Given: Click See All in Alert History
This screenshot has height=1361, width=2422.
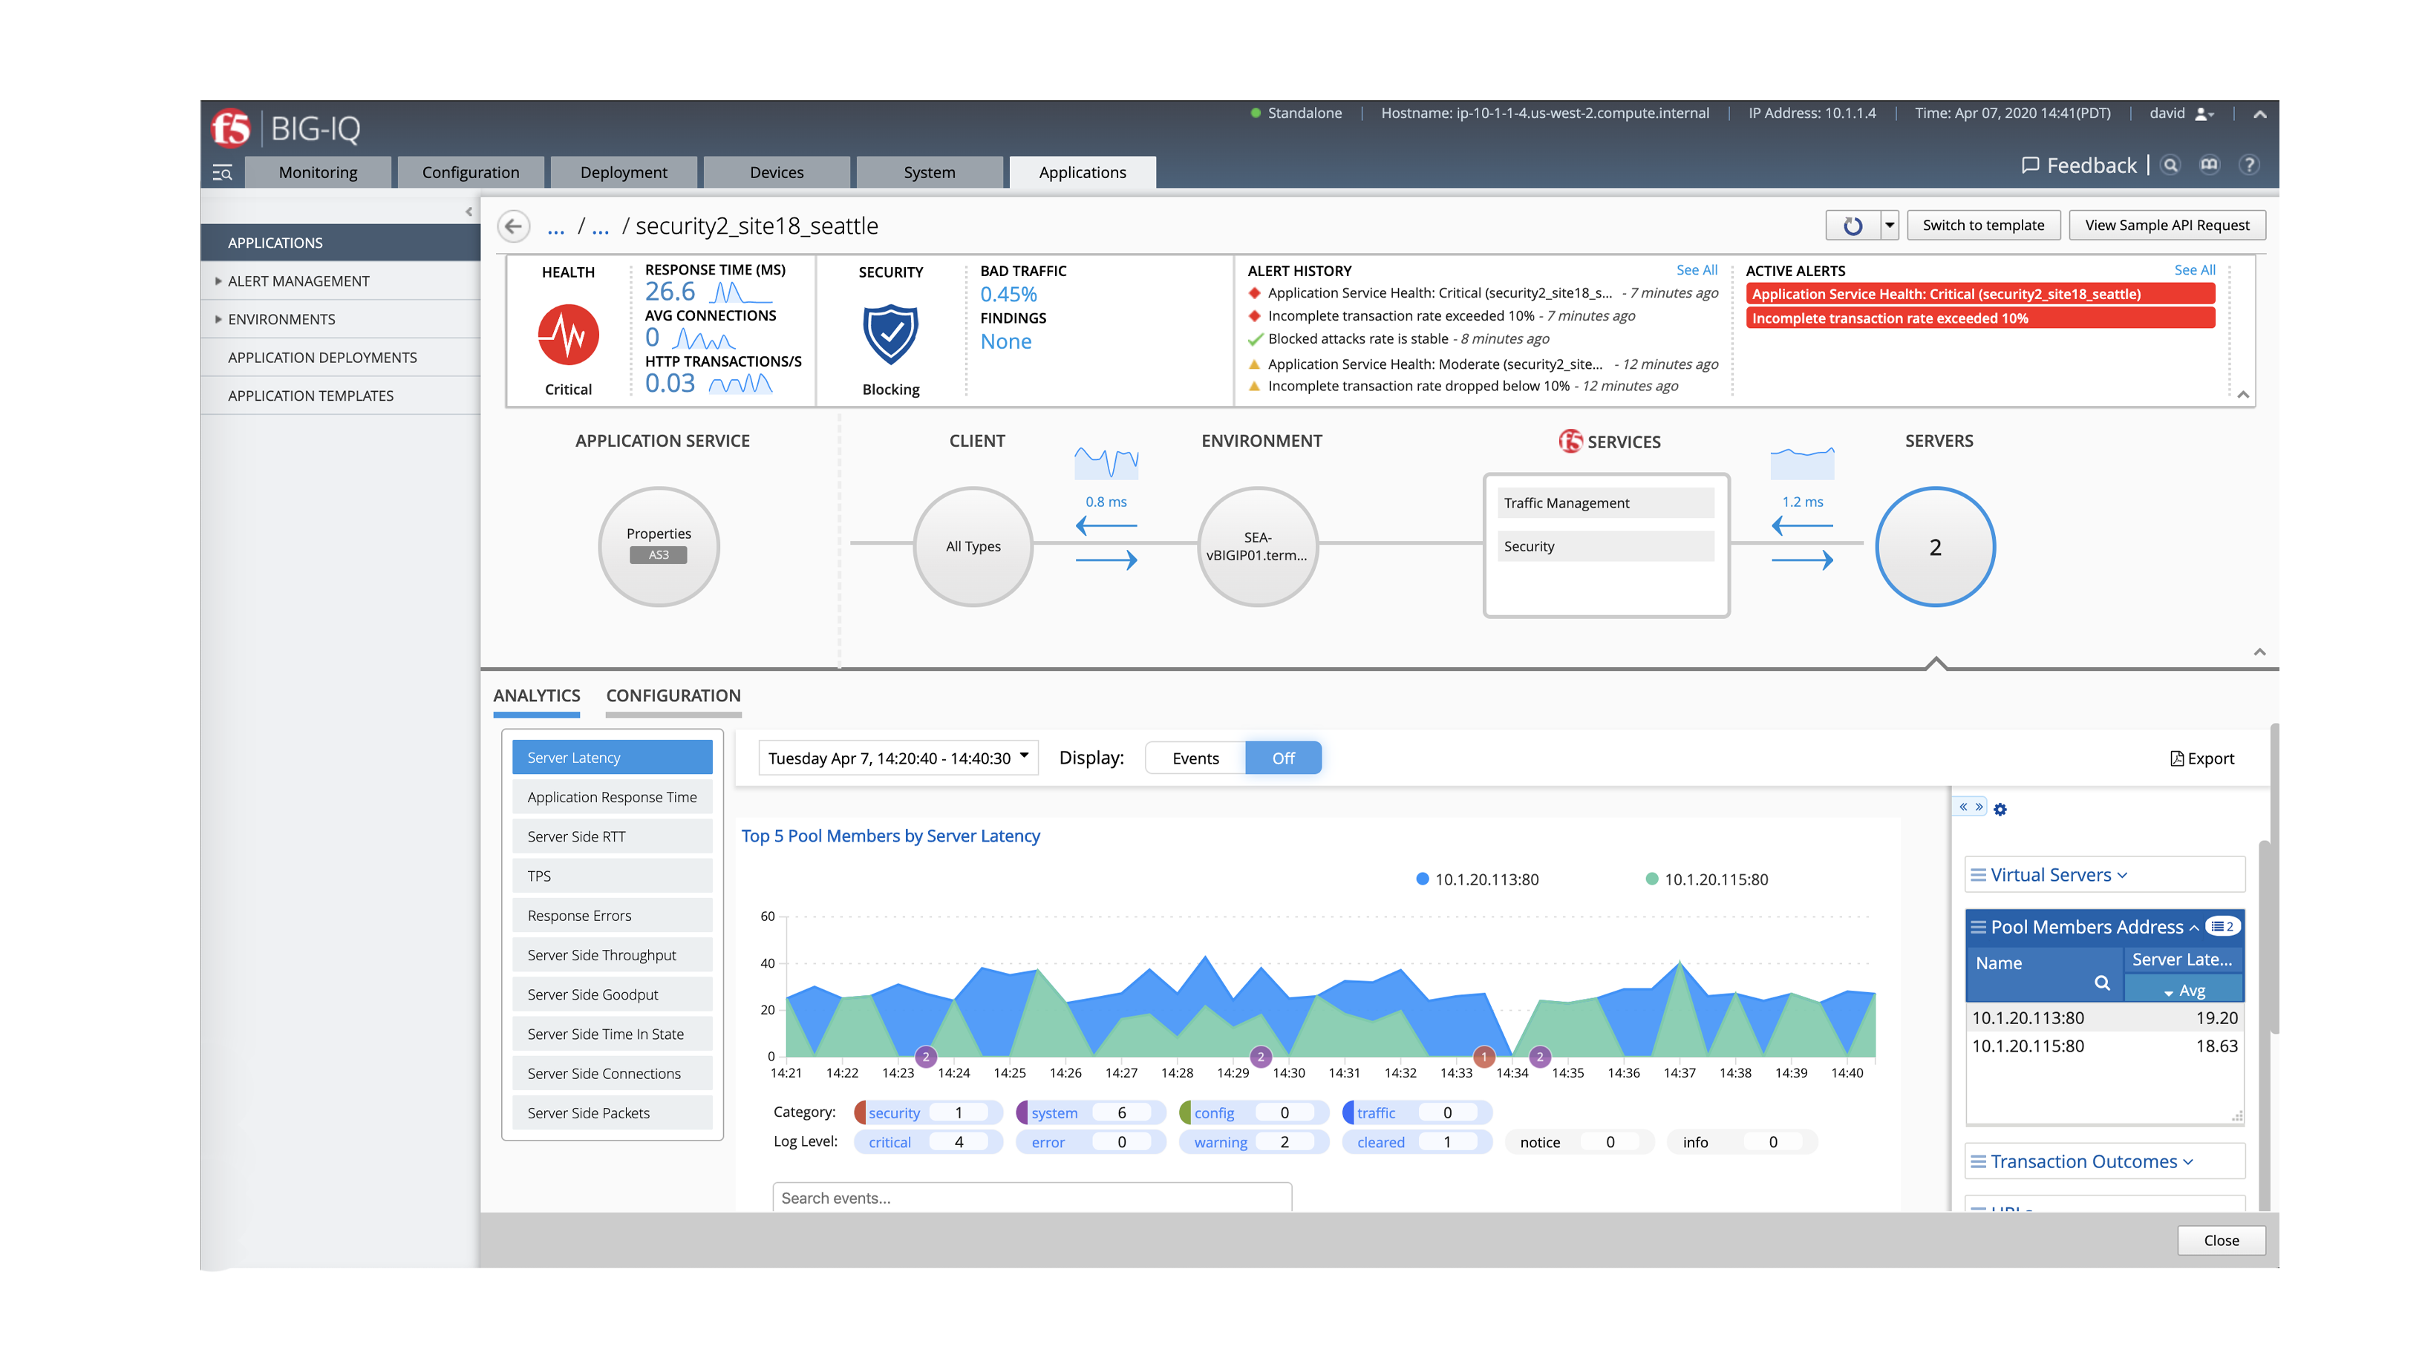Looking at the screenshot, I should (1696, 270).
